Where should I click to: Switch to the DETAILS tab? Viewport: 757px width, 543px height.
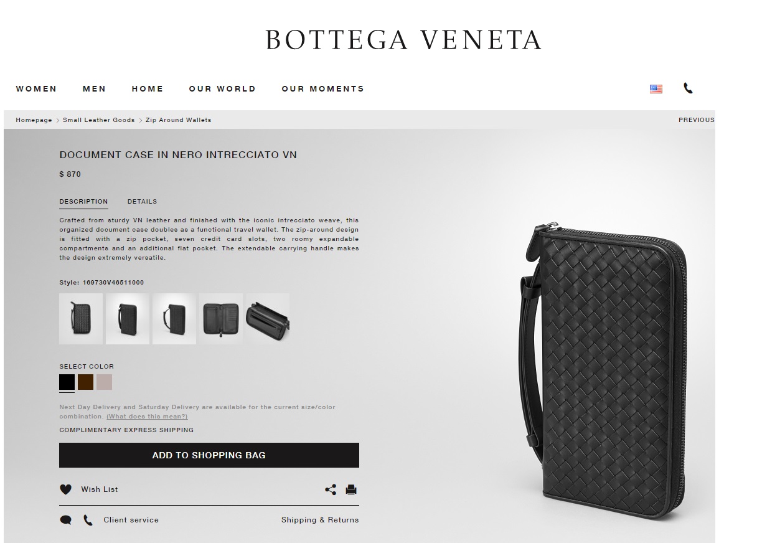(x=142, y=202)
